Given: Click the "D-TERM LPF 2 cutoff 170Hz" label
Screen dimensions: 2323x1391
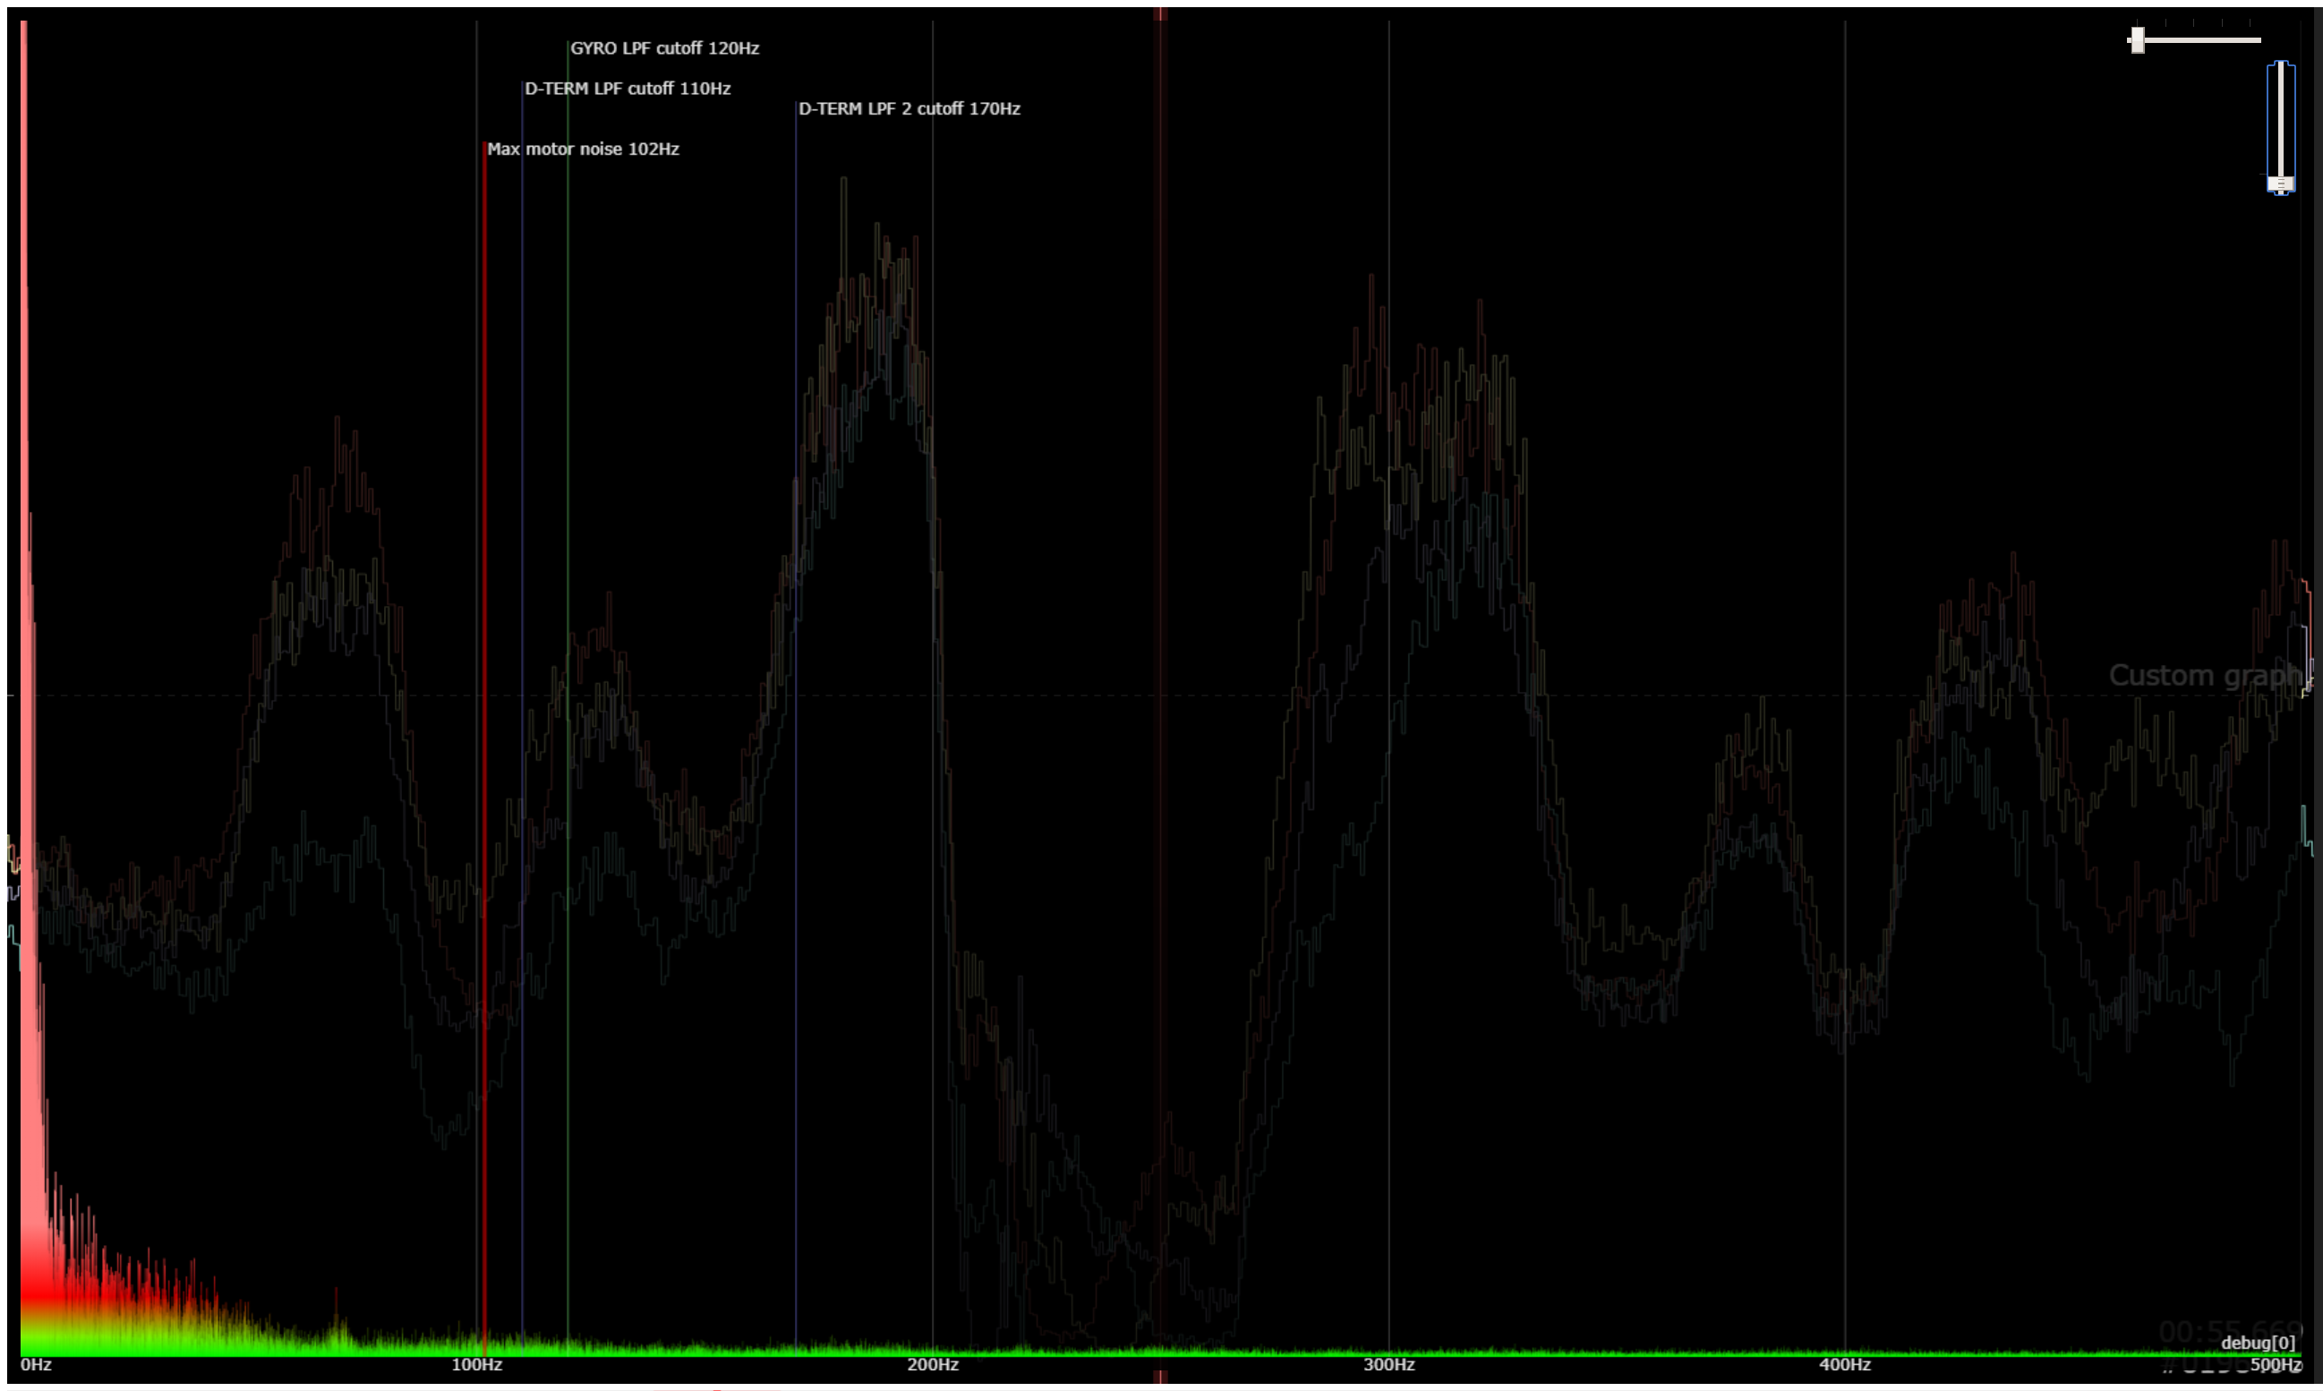Looking at the screenshot, I should (x=910, y=110).
